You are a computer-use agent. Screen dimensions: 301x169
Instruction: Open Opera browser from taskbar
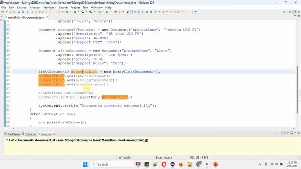click(164, 164)
